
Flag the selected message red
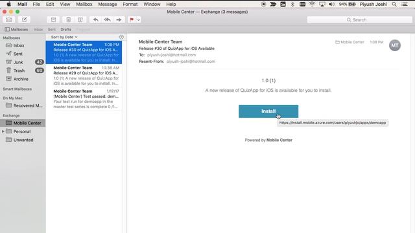pyautogui.click(x=132, y=20)
